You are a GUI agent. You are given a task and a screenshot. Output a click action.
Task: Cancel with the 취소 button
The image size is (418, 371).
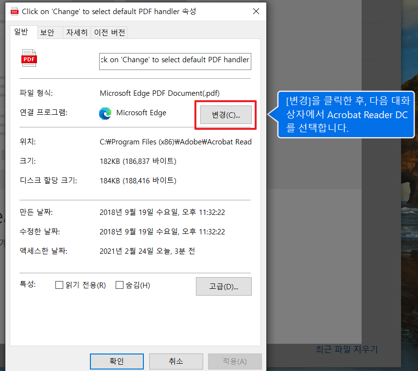click(176, 361)
